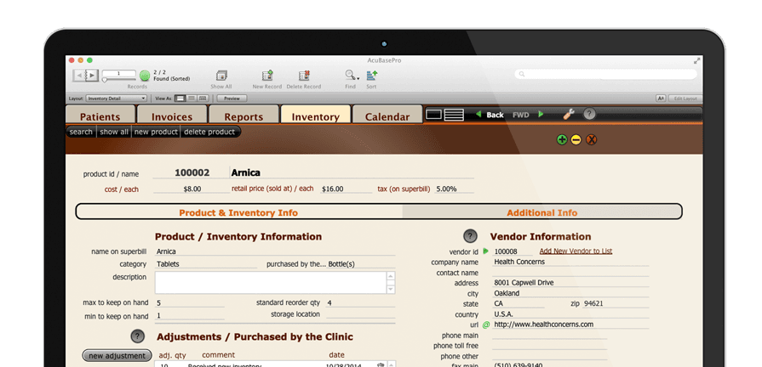Screen dimensions: 762x367
Task: Click the Delete Record toolbar icon
Action: coord(304,76)
